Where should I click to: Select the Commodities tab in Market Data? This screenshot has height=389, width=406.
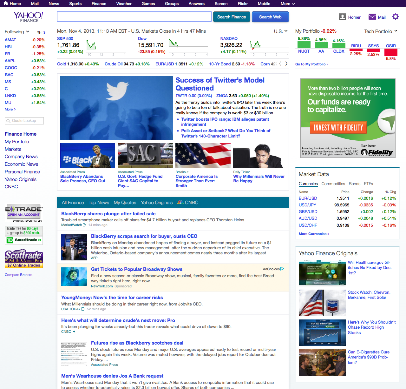[333, 184]
